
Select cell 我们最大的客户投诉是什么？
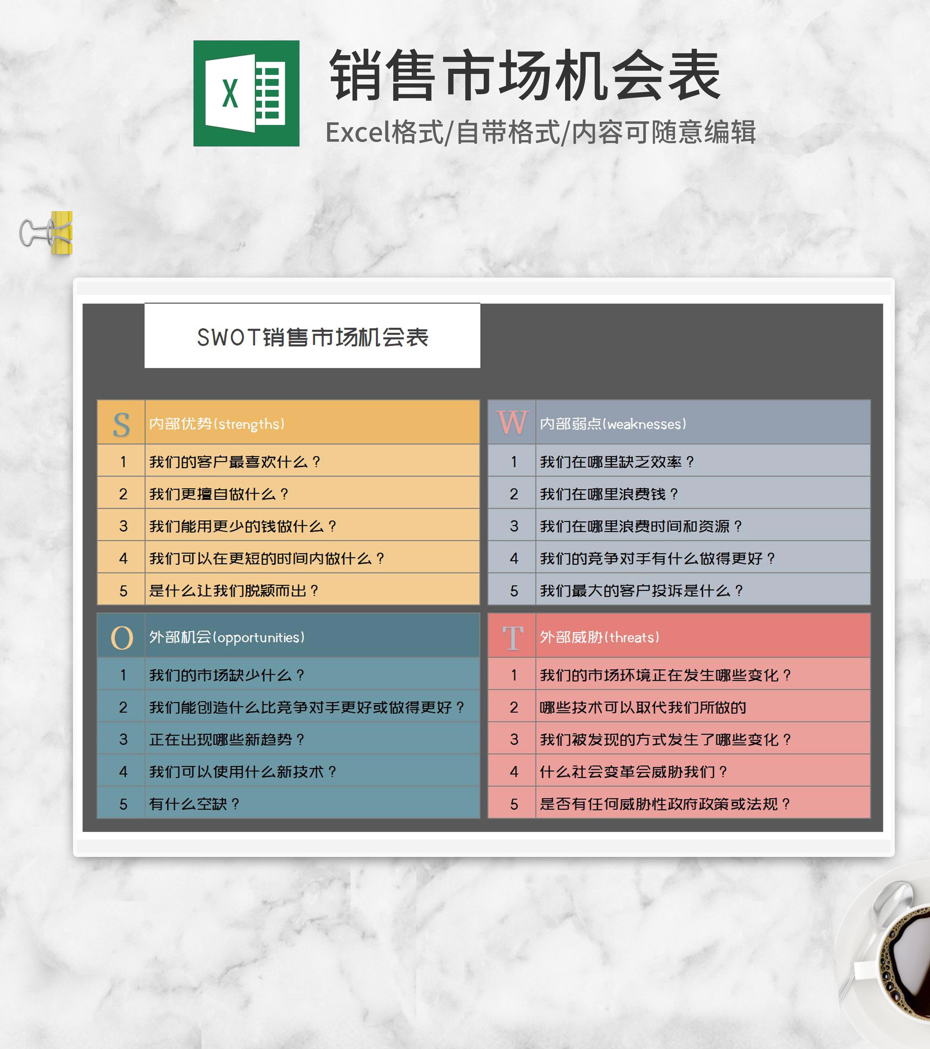tap(702, 590)
